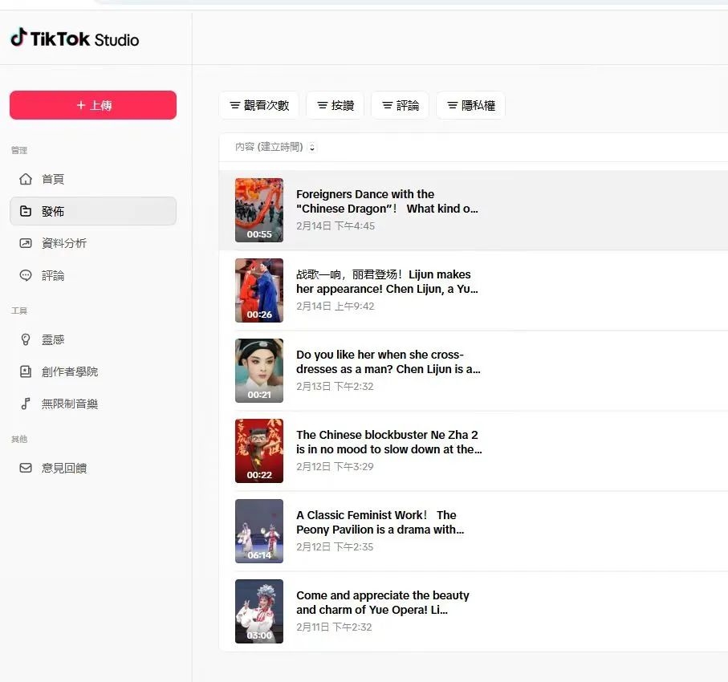728x682 pixels.
Task: Toggle sort order on 內容 (建立時間) column
Action: click(312, 148)
